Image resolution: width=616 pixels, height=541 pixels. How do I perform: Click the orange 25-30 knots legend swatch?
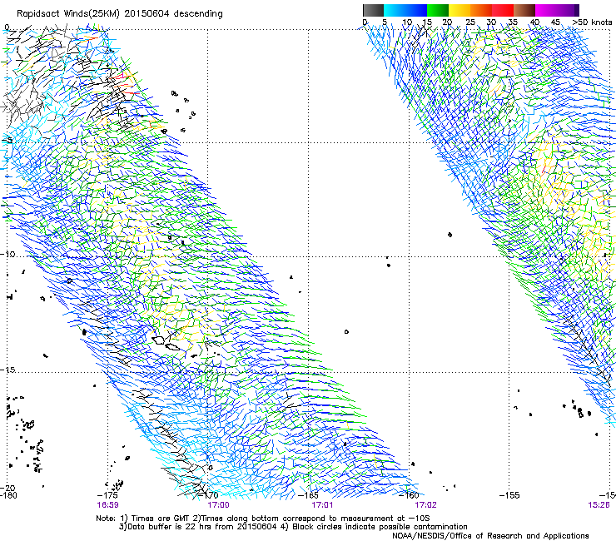(481, 10)
